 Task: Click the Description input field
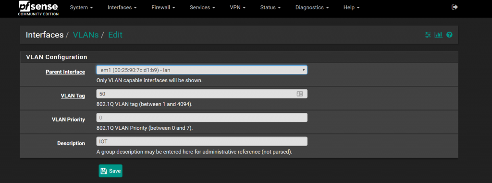click(x=201, y=142)
